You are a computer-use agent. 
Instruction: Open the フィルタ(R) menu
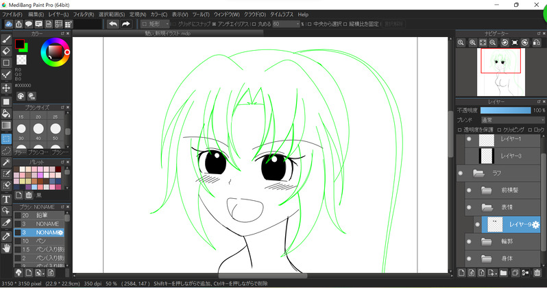click(84, 14)
